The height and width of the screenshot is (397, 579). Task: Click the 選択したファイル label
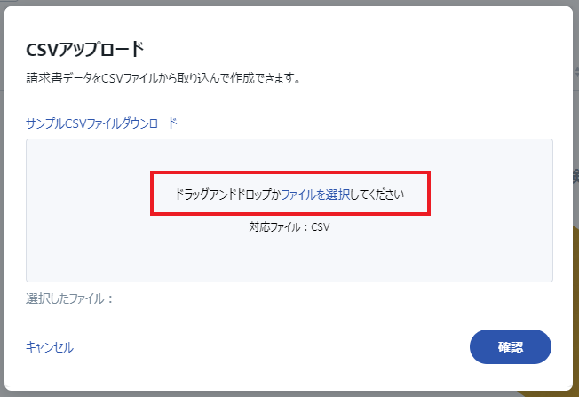(69, 298)
